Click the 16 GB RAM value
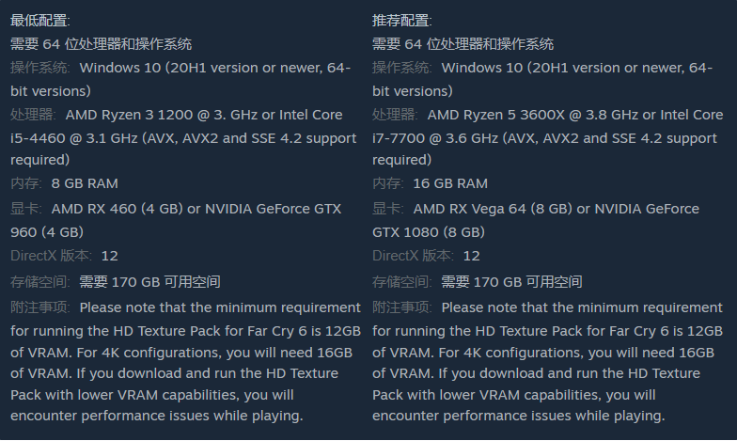The width and height of the screenshot is (737, 441). pos(450,183)
